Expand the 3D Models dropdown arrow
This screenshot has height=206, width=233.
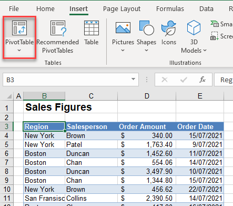205,51
